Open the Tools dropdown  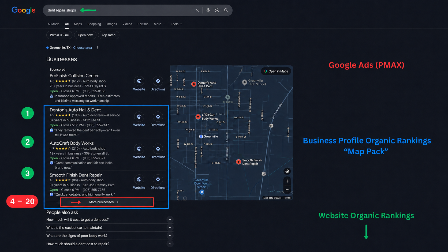(176, 24)
